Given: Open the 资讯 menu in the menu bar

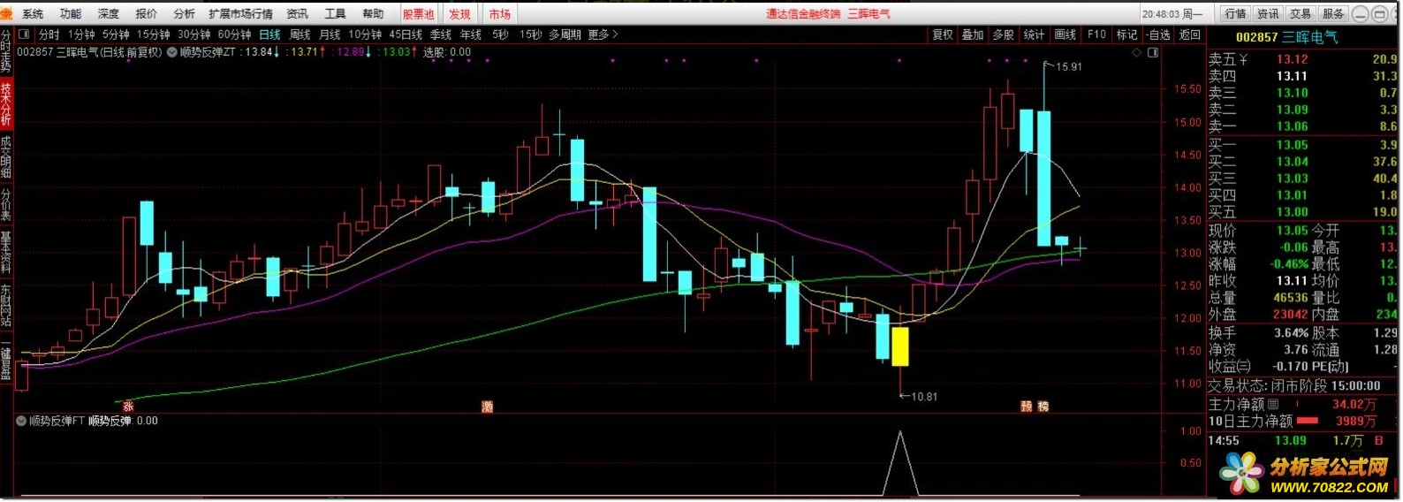Looking at the screenshot, I should 298,14.
